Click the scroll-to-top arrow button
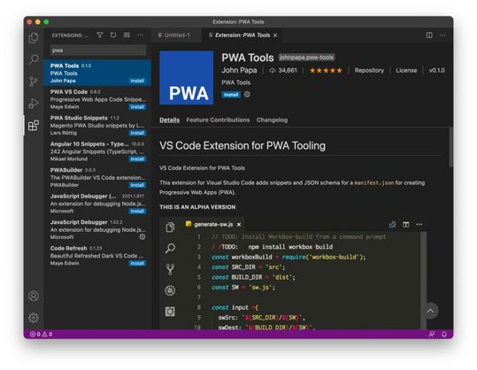Image resolution: width=477 pixels, height=370 pixels. tap(430, 311)
